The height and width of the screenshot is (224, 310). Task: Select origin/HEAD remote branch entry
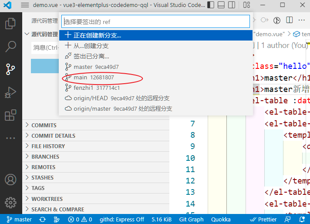[156, 98]
